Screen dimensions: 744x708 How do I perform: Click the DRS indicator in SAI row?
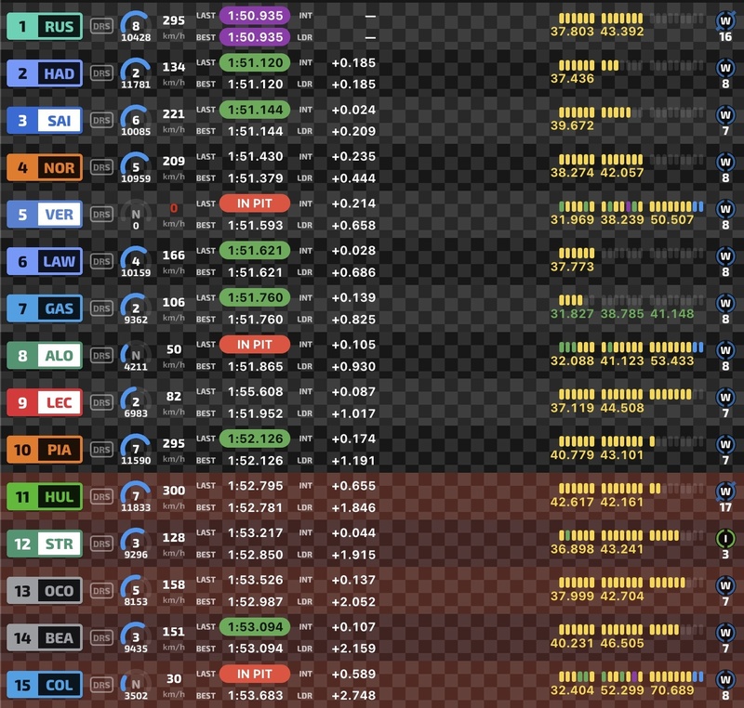tap(101, 120)
